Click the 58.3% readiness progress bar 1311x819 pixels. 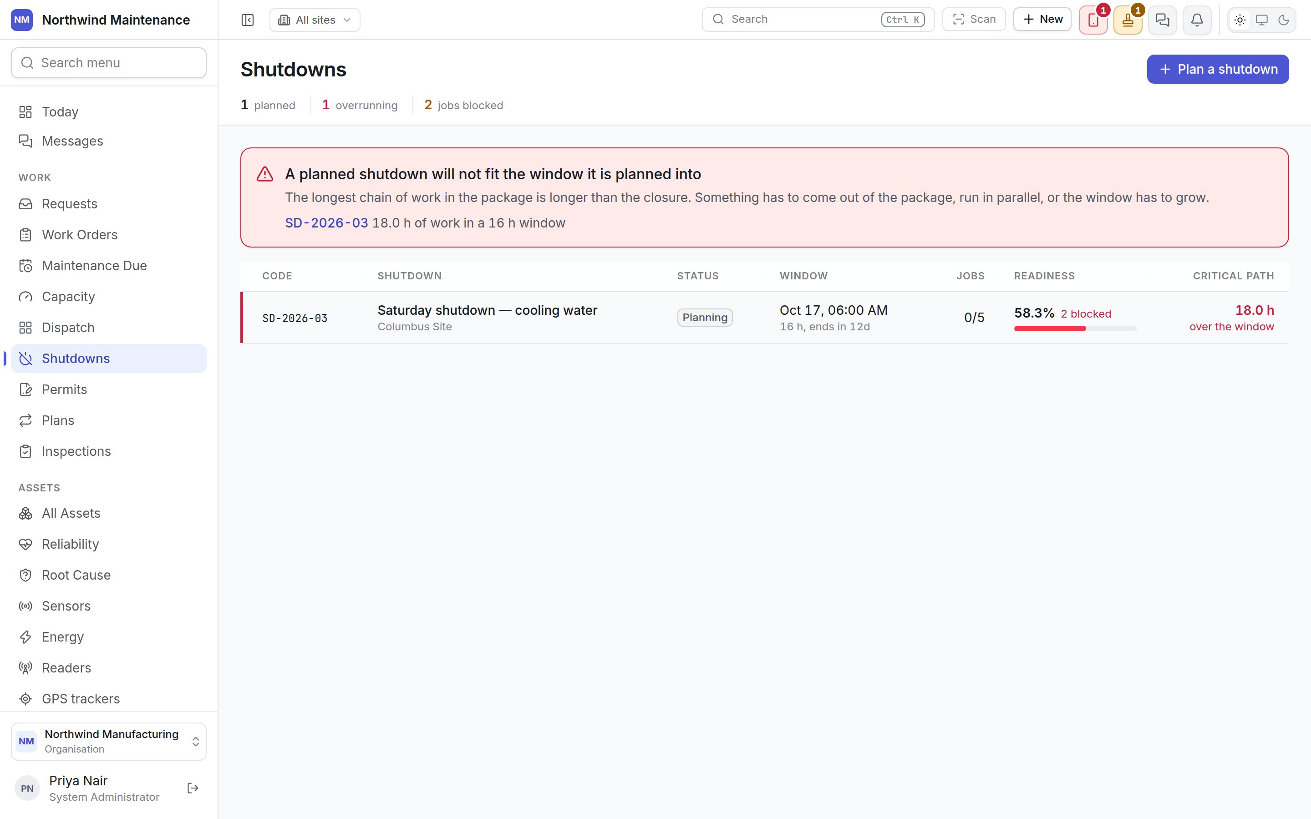1075,329
